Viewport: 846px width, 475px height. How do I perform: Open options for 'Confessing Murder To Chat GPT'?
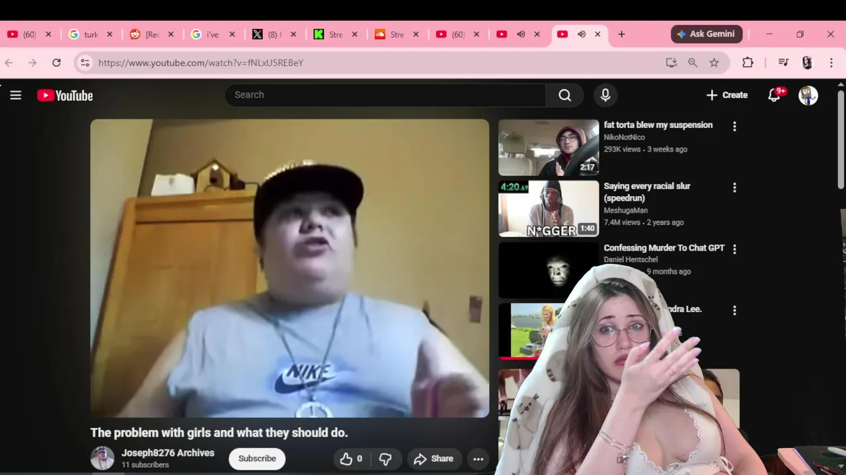[x=734, y=249]
